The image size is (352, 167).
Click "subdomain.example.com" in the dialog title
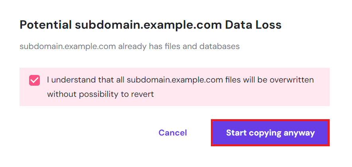[x=147, y=25]
